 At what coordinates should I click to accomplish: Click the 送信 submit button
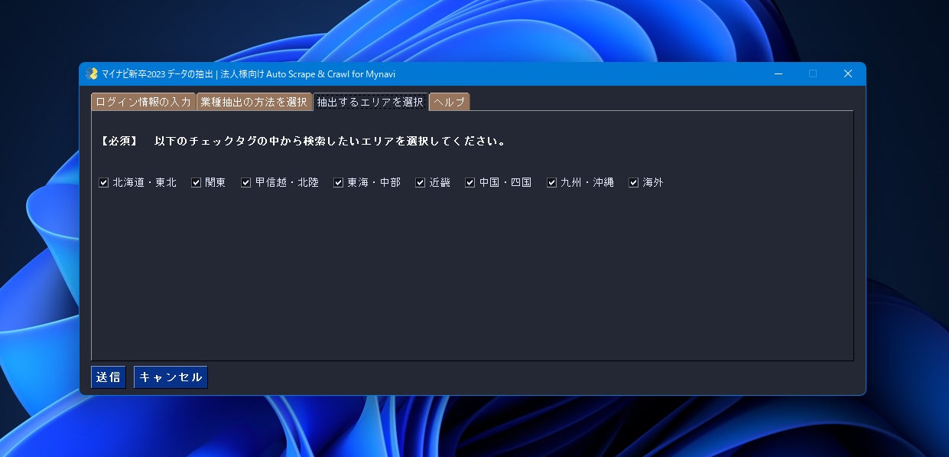tap(109, 377)
